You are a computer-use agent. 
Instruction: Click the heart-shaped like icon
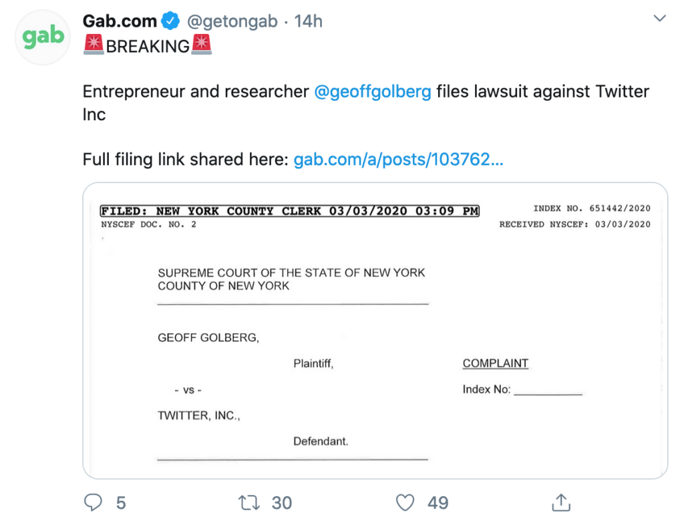tap(405, 502)
